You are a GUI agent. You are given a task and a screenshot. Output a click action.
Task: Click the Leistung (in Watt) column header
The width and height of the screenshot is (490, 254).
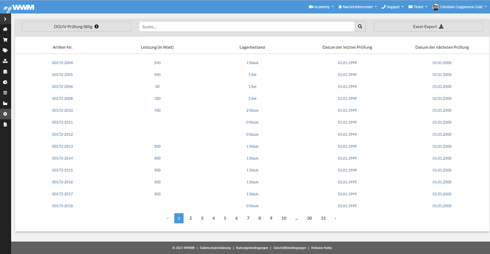157,47
